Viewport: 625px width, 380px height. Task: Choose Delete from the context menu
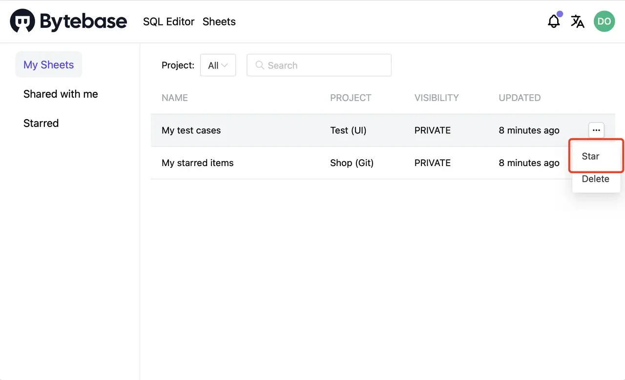point(595,179)
